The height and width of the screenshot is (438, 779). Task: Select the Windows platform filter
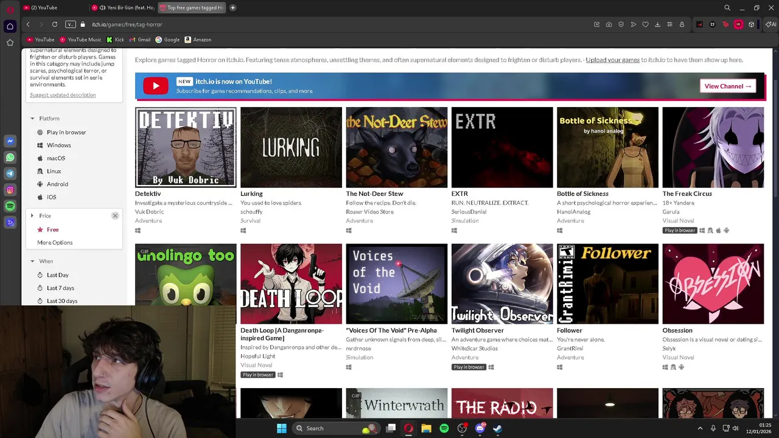click(x=58, y=145)
